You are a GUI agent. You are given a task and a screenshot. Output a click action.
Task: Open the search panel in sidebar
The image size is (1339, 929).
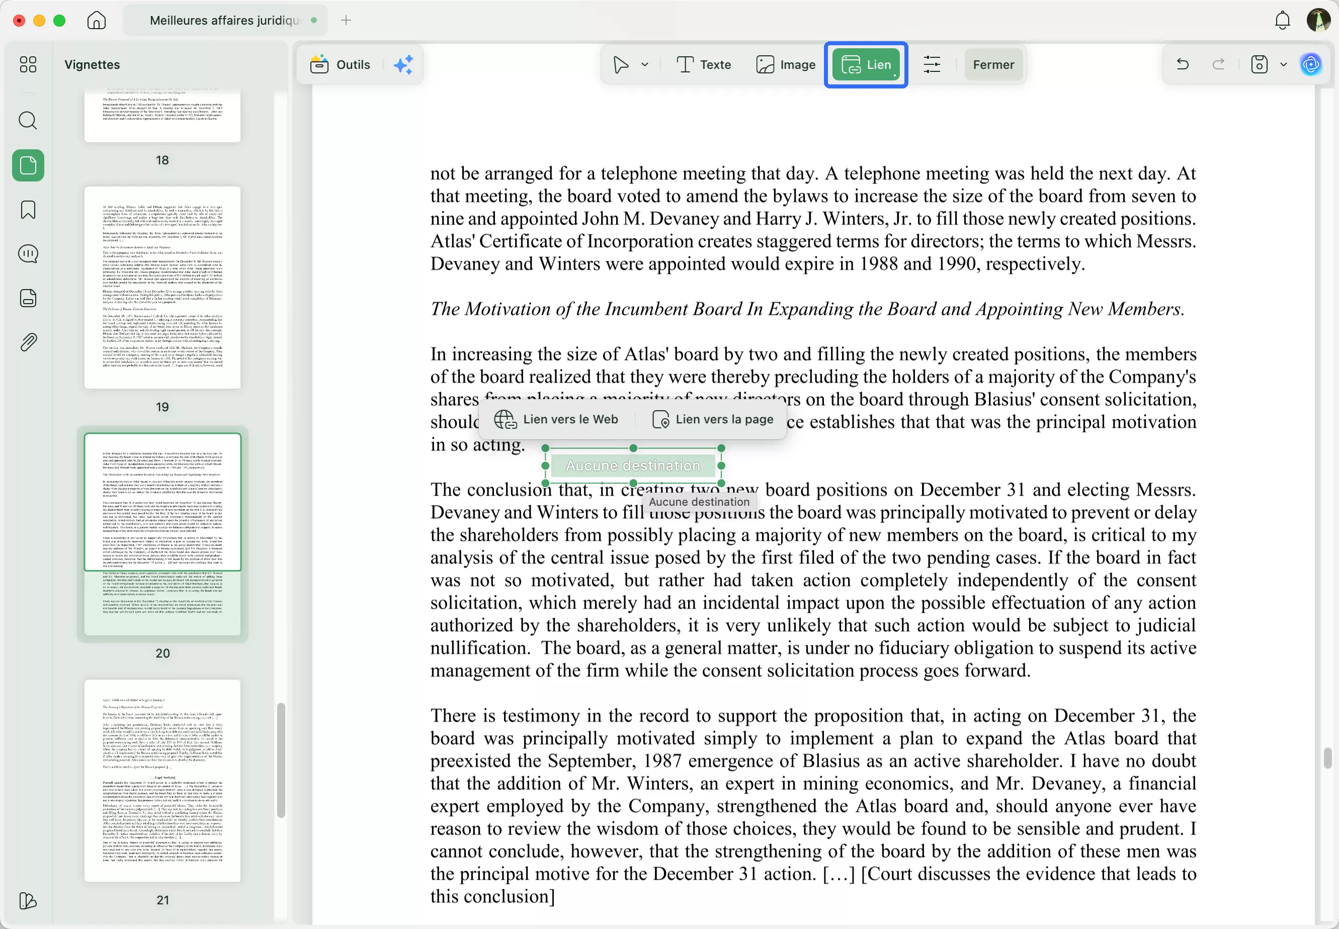pyautogui.click(x=28, y=121)
